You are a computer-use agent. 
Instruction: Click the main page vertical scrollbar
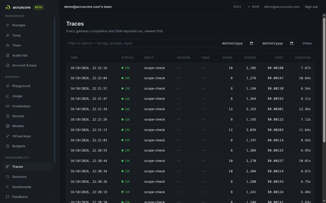tap(324, 80)
